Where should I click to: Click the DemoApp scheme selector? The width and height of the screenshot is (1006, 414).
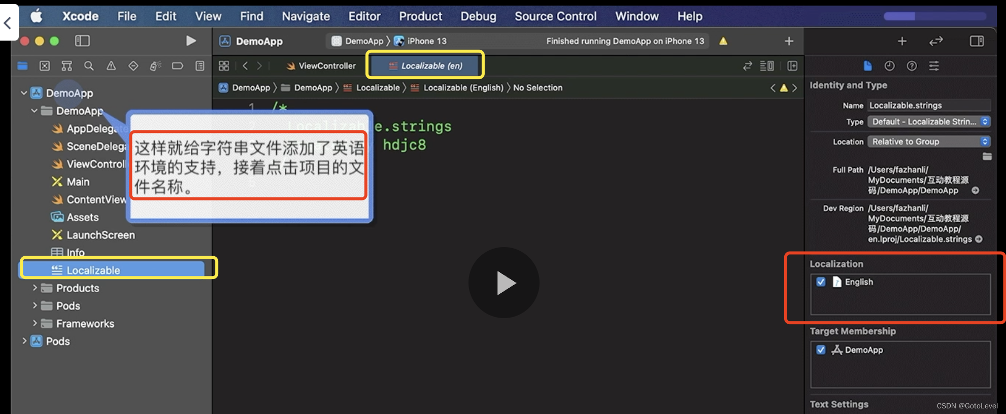click(x=357, y=41)
